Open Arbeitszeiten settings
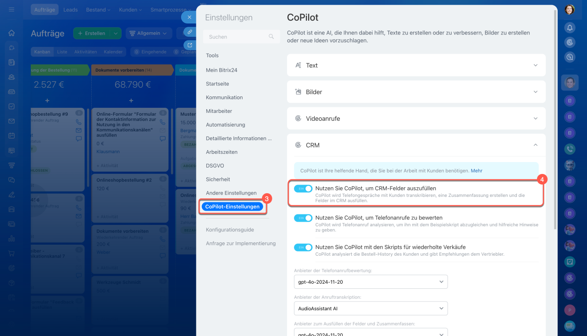The image size is (587, 336). pyautogui.click(x=222, y=152)
